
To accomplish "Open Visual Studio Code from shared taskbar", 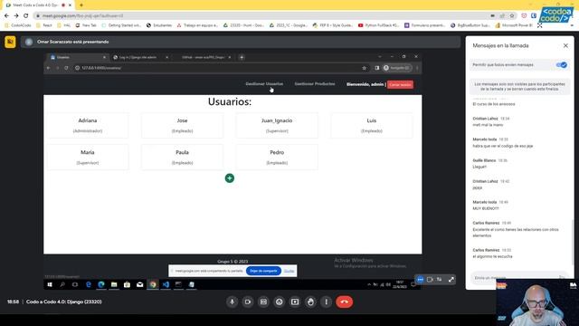I will coord(166,284).
